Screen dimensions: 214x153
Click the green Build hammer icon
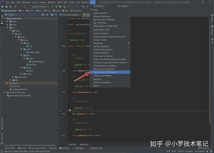tap(25, 7)
